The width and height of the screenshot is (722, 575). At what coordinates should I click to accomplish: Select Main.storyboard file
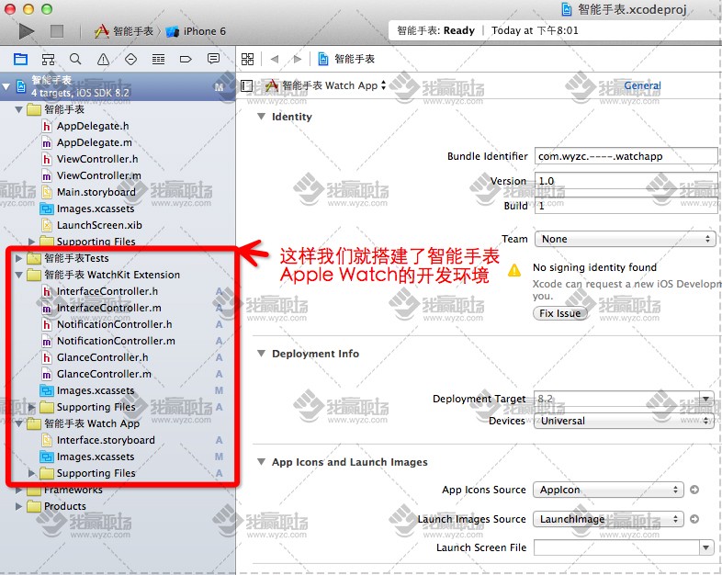click(96, 192)
